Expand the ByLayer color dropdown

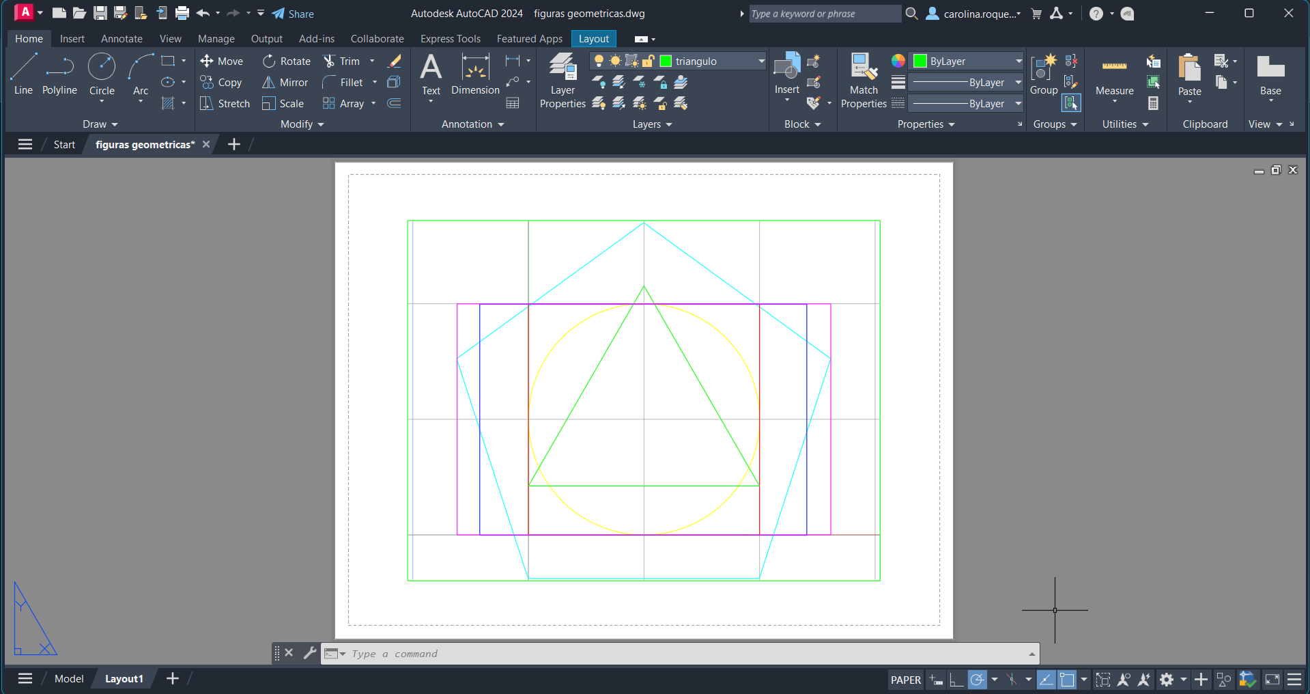1018,61
